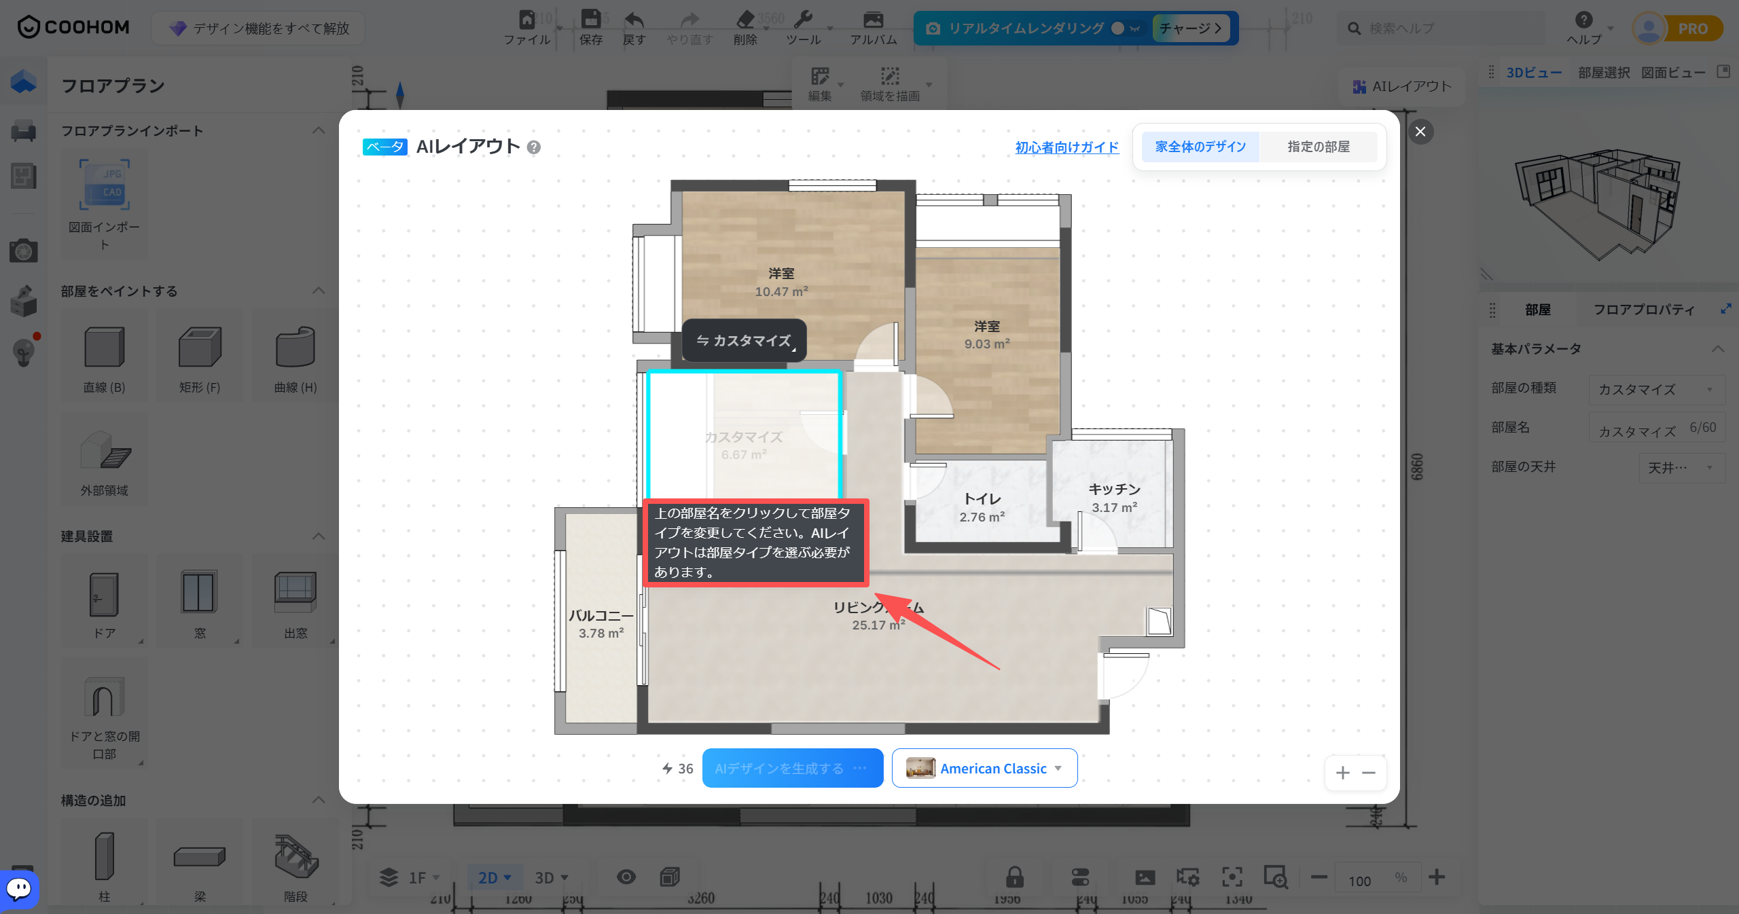The height and width of the screenshot is (914, 1739).
Task: Open the 3D view mode option
Action: pyautogui.click(x=551, y=877)
